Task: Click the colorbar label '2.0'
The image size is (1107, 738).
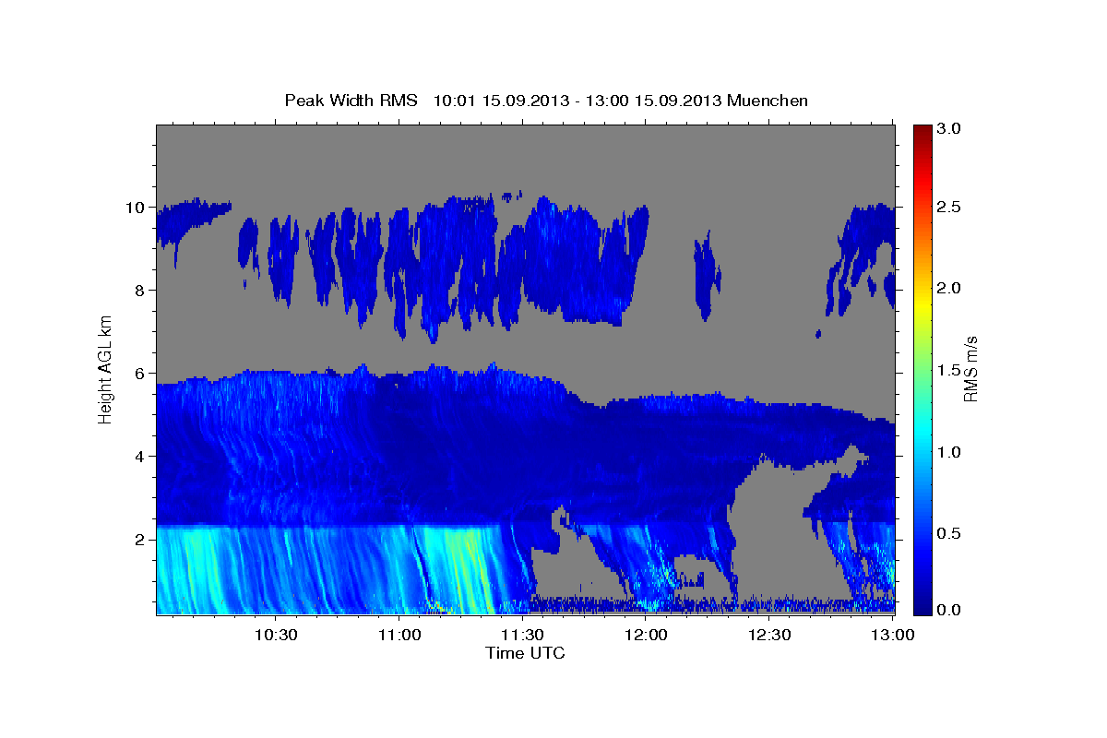Action: (x=950, y=289)
